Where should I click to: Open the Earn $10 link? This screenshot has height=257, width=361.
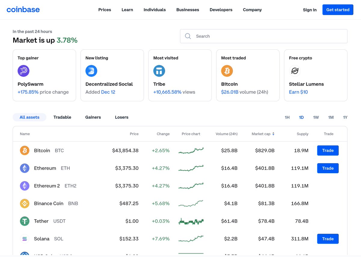pyautogui.click(x=298, y=92)
